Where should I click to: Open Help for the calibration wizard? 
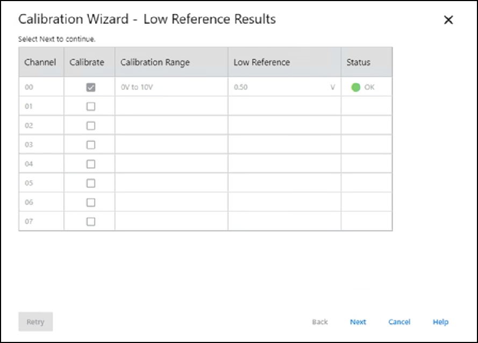[440, 322]
